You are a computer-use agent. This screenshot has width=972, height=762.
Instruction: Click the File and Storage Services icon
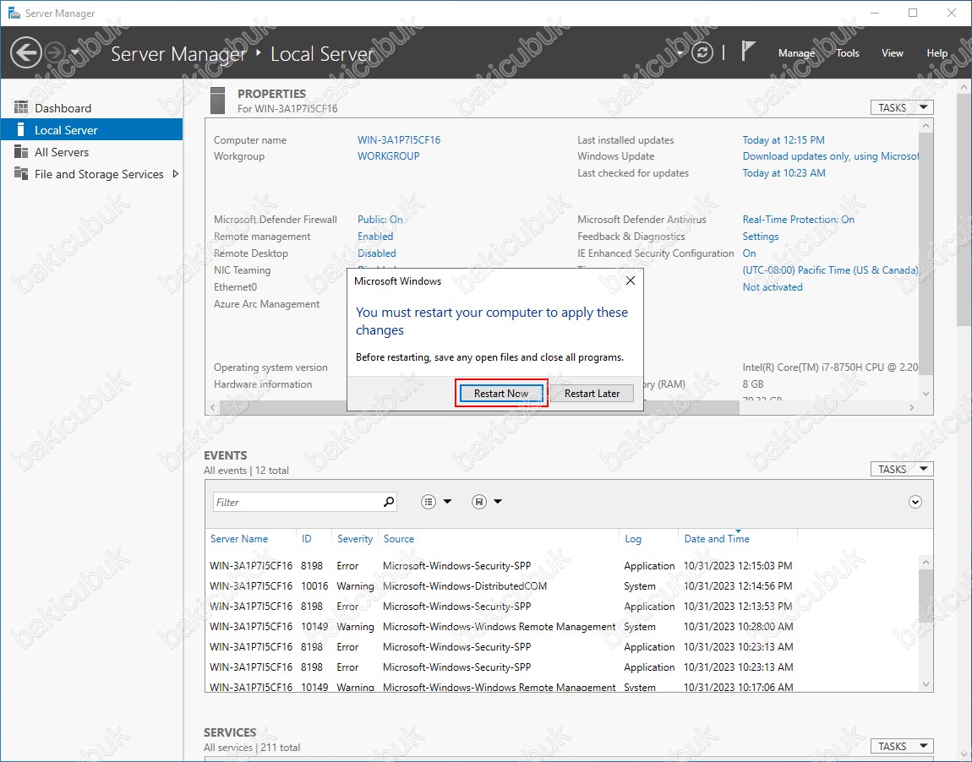pyautogui.click(x=21, y=174)
